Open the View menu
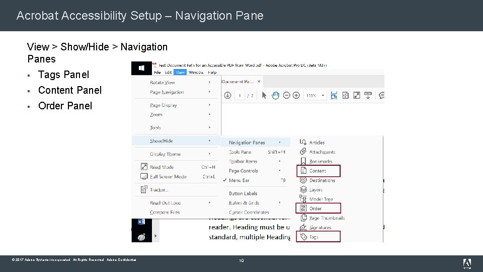Screen dimensions: 483x272 tap(180, 73)
